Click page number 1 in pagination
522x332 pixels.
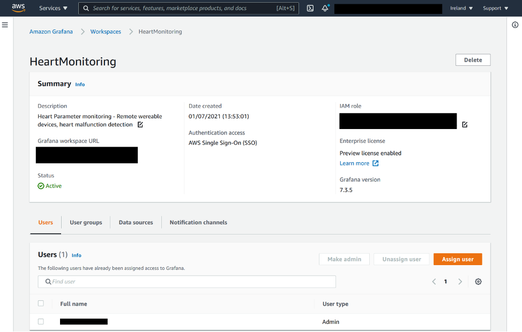click(x=445, y=282)
